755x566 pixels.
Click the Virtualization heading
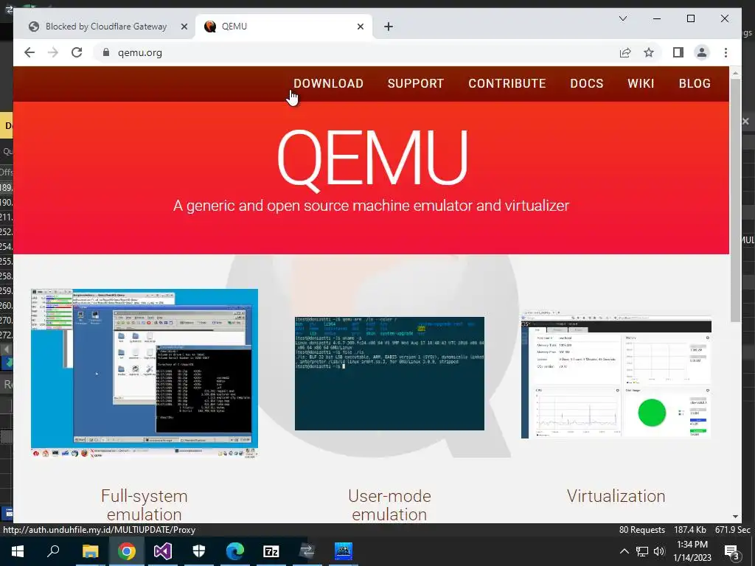(616, 496)
